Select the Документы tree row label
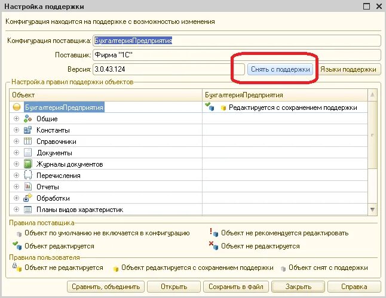Viewport: 386px width, 298px height. click(54, 153)
